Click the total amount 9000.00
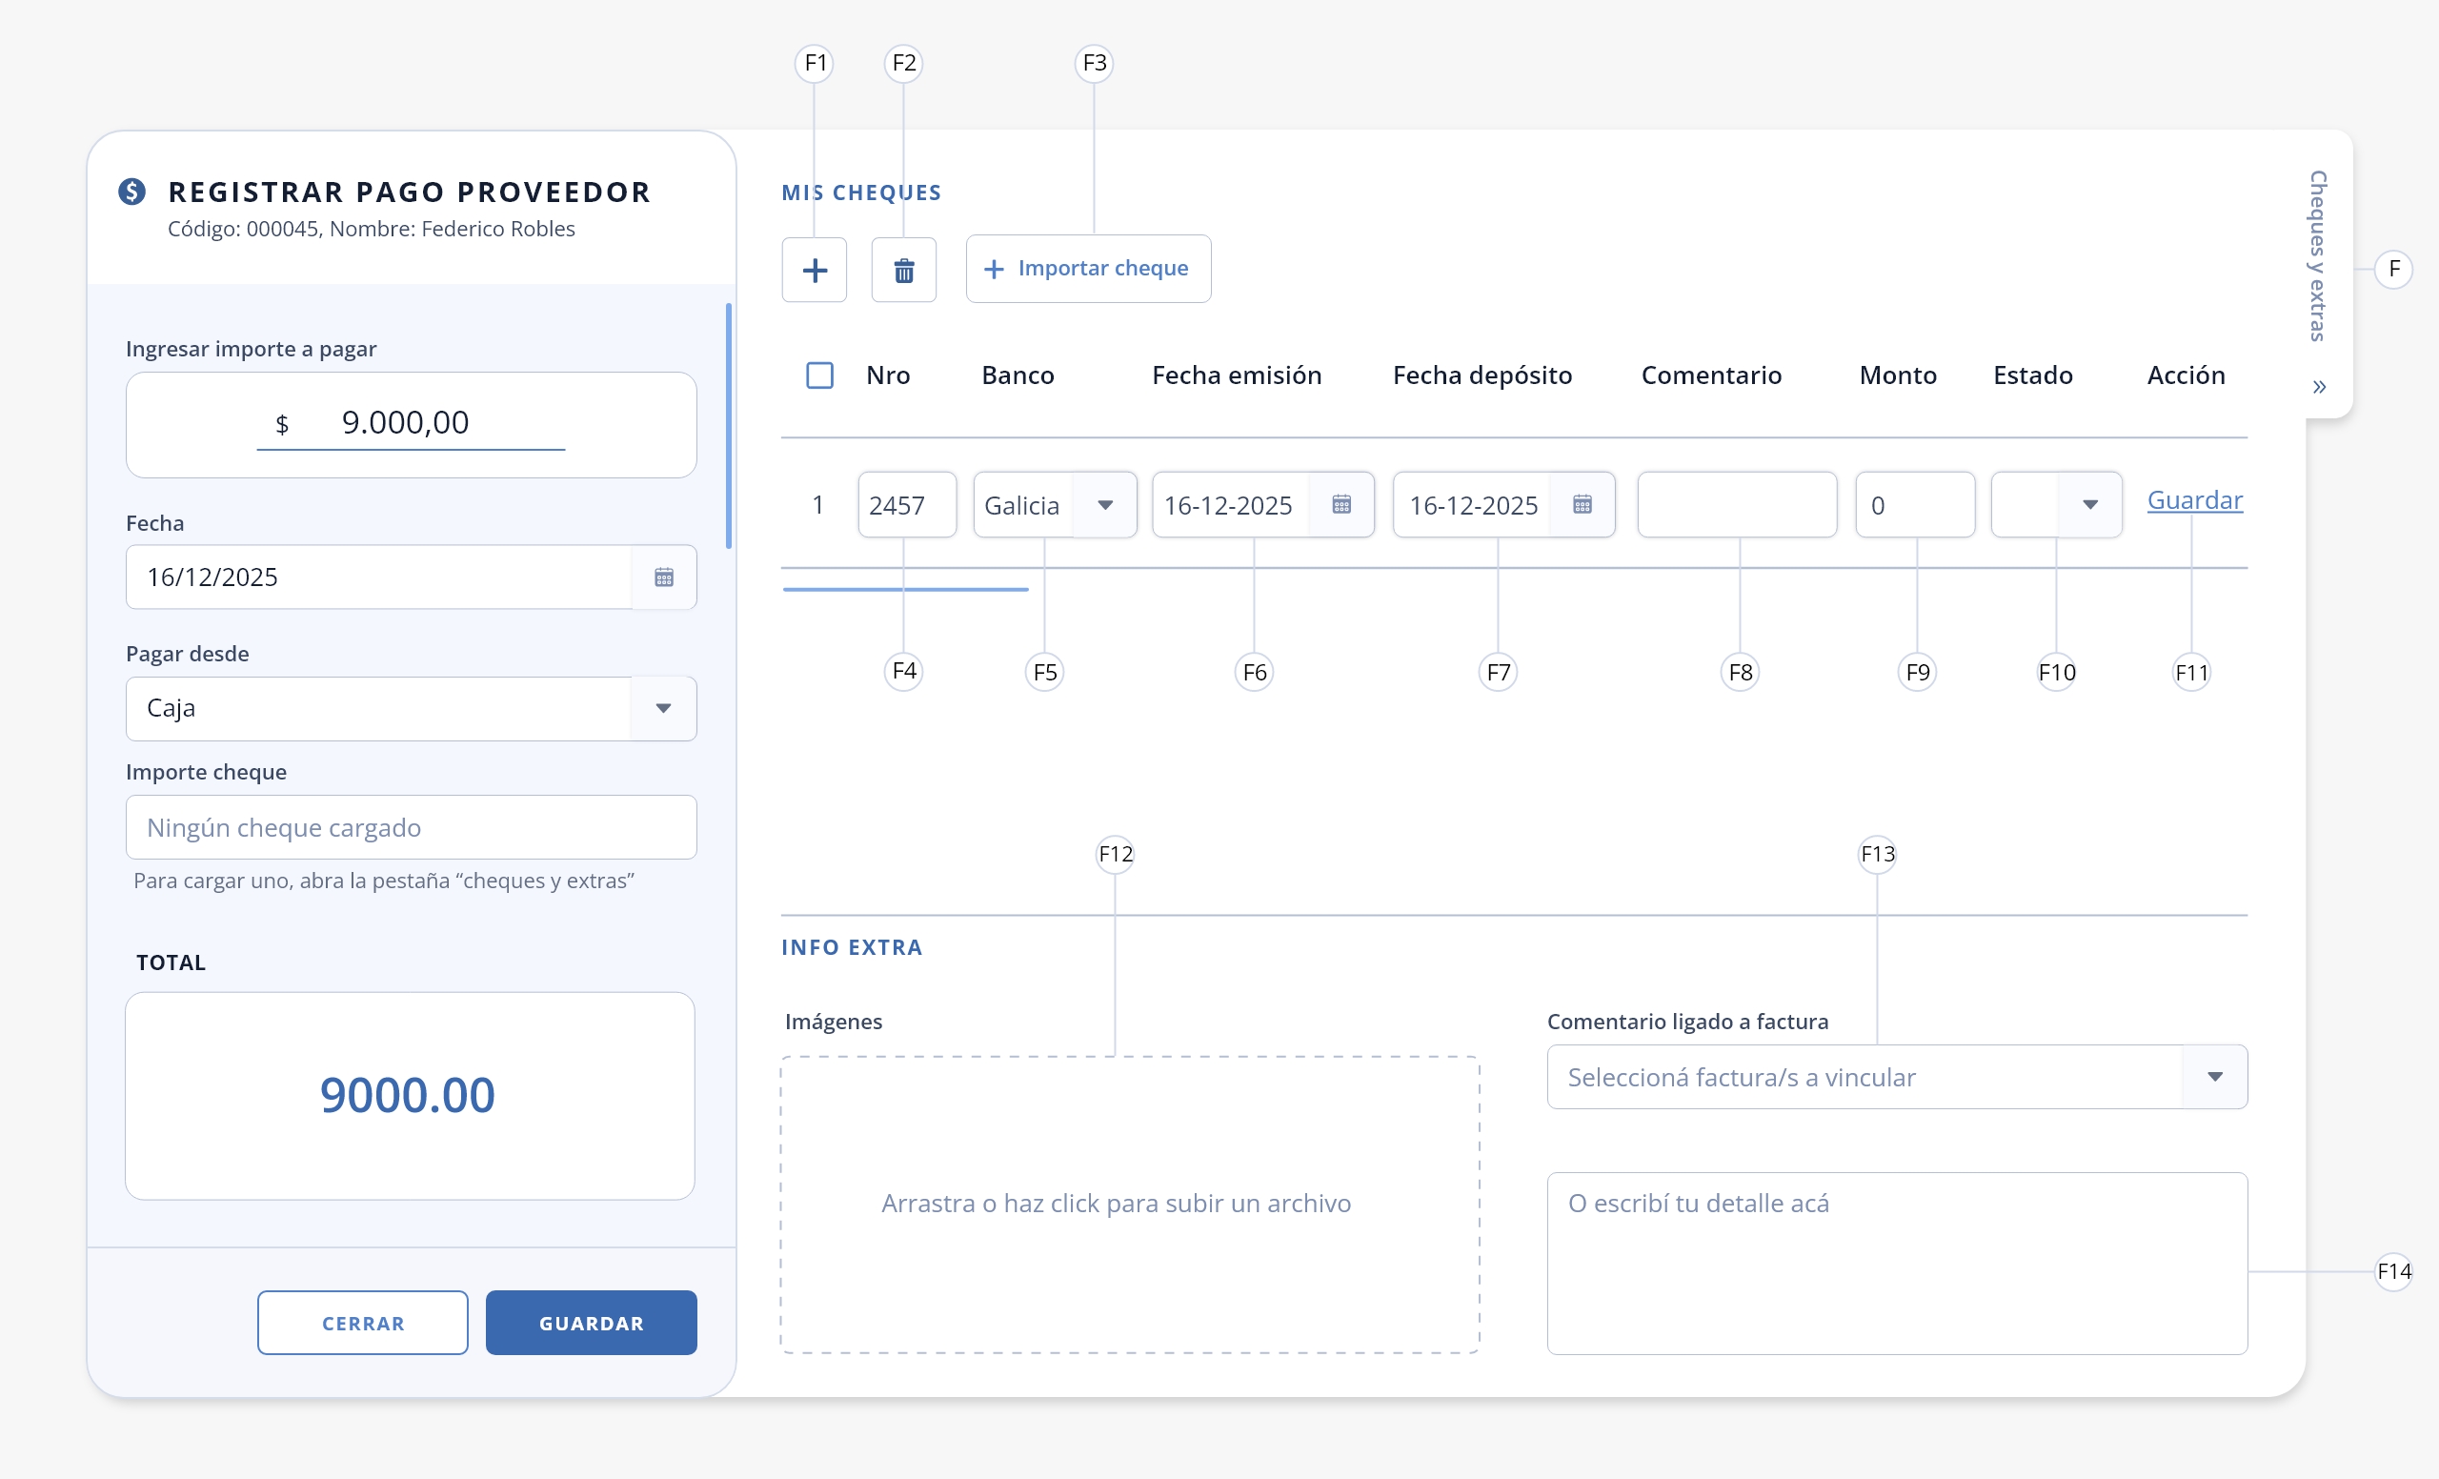 pyautogui.click(x=407, y=1095)
